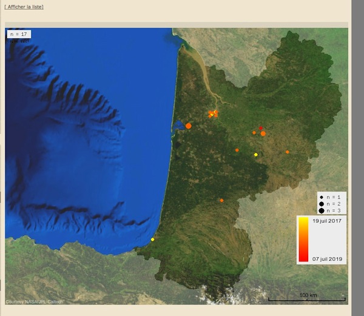Click the large orange marker beside the coastal bay
The width and height of the screenshot is (364, 316).
[189, 126]
